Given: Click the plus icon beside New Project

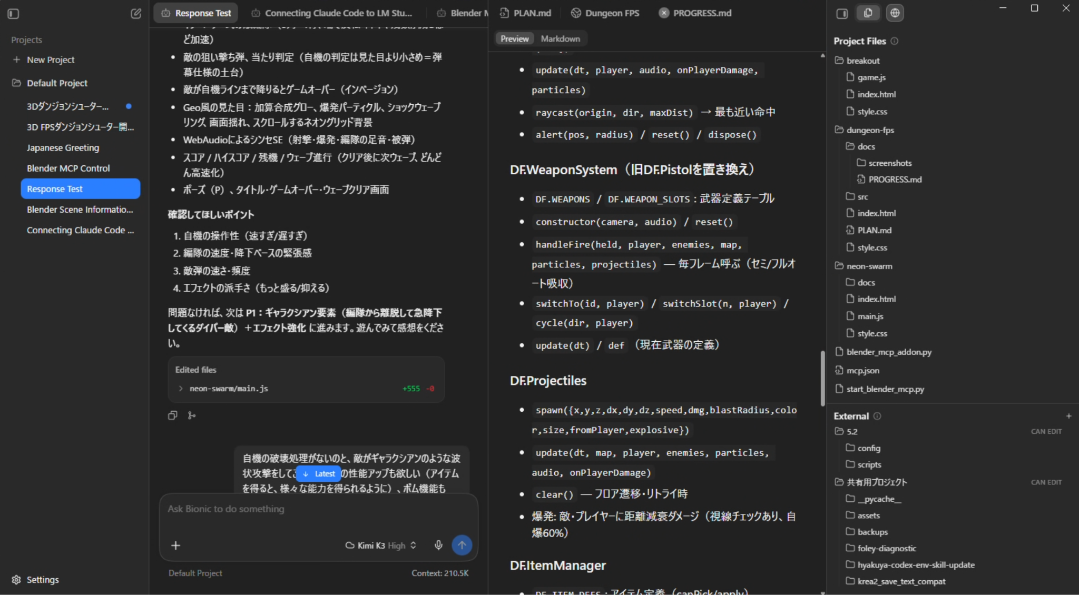Looking at the screenshot, I should [16, 60].
